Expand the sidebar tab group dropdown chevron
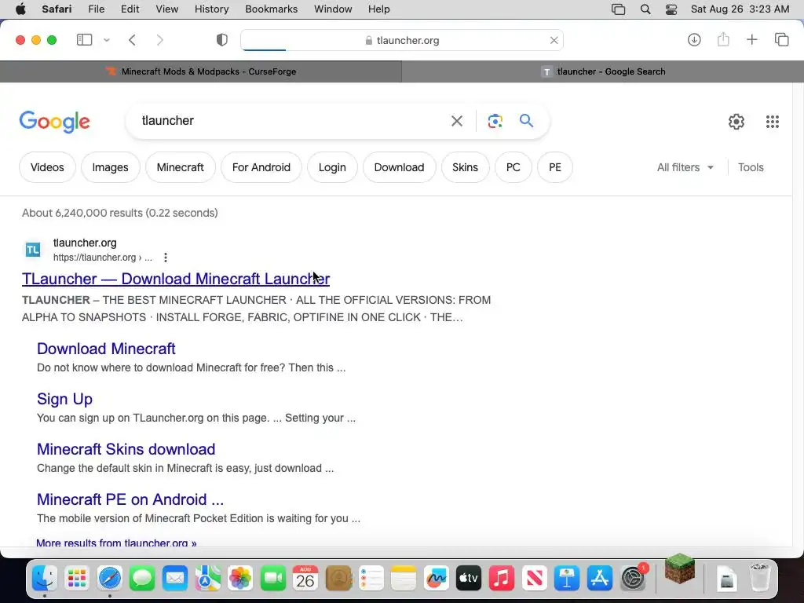804x603 pixels. 106,40
